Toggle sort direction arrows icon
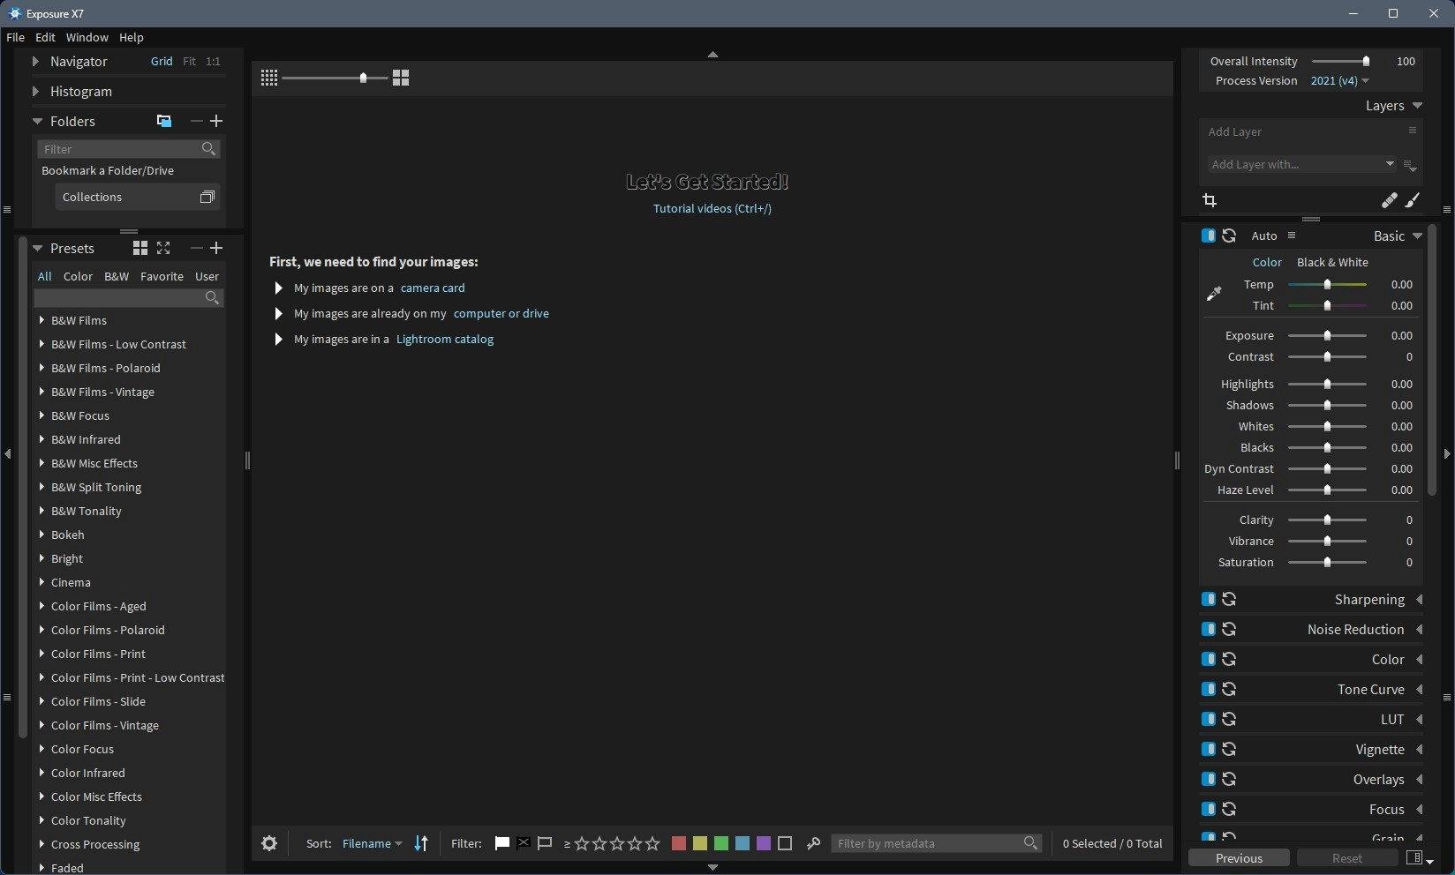Screen dimensions: 1455x875 [421, 843]
